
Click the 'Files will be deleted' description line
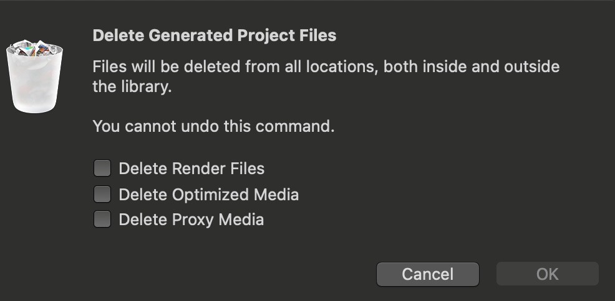pos(326,67)
